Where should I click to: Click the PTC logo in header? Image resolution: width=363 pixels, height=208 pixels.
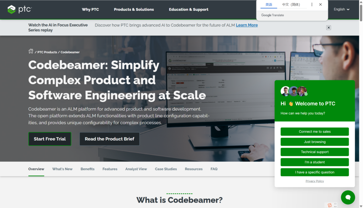(19, 9)
